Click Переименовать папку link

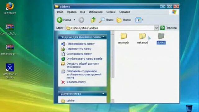point(81,44)
